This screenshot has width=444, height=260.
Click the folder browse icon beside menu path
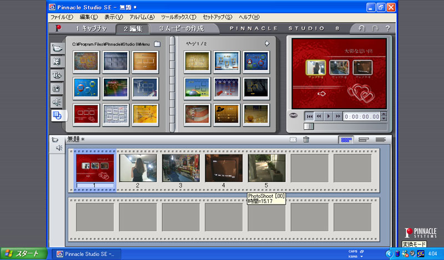[x=157, y=43]
